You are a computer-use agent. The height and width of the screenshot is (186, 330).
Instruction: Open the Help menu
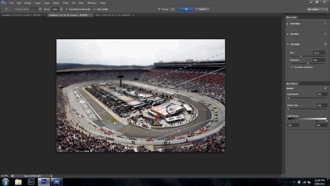[103, 3]
